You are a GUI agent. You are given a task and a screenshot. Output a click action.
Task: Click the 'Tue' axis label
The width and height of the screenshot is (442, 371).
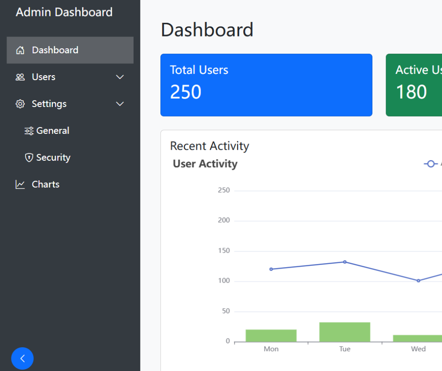pyautogui.click(x=345, y=349)
